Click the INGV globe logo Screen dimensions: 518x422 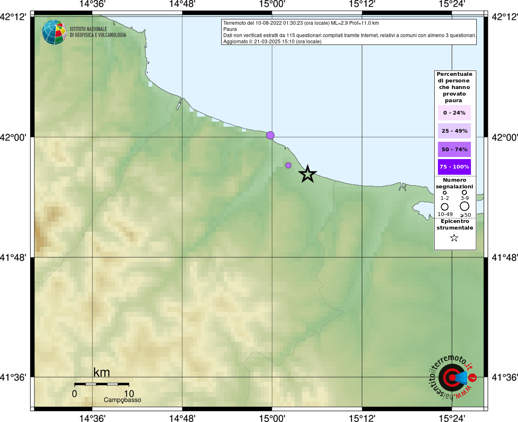coord(54,32)
